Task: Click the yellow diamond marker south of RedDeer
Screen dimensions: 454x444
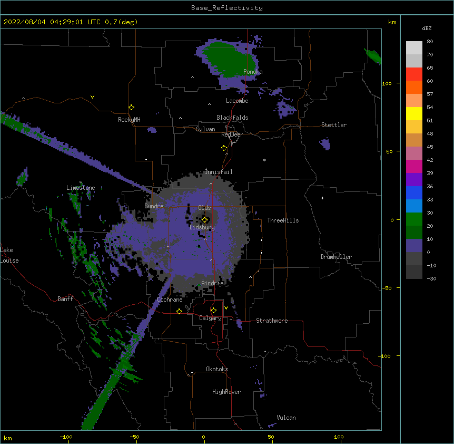Action: click(x=224, y=148)
